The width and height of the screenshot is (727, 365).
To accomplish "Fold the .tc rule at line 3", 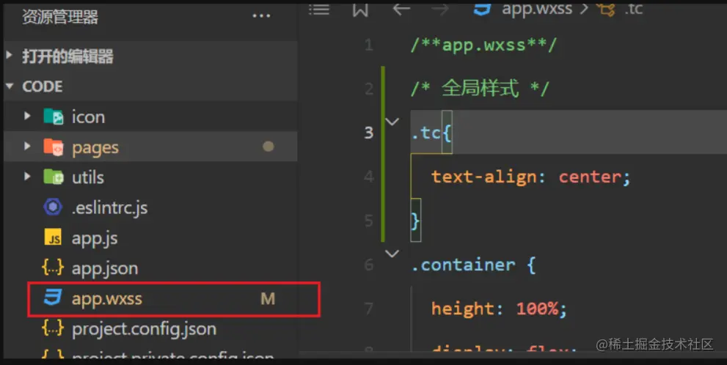I will tap(392, 122).
